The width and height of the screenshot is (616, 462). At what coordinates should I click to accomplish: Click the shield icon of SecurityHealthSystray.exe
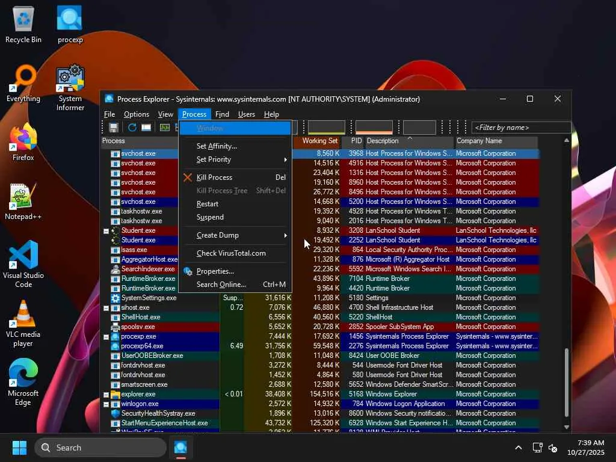tap(115, 413)
